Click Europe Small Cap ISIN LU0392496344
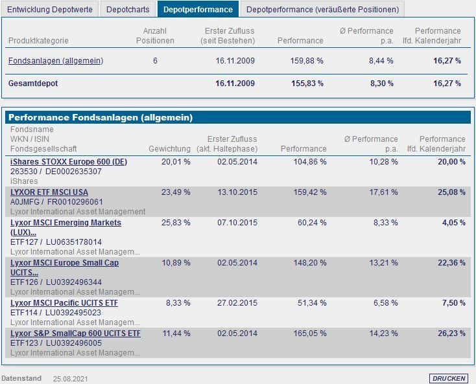The height and width of the screenshot is (384, 476). point(74,282)
